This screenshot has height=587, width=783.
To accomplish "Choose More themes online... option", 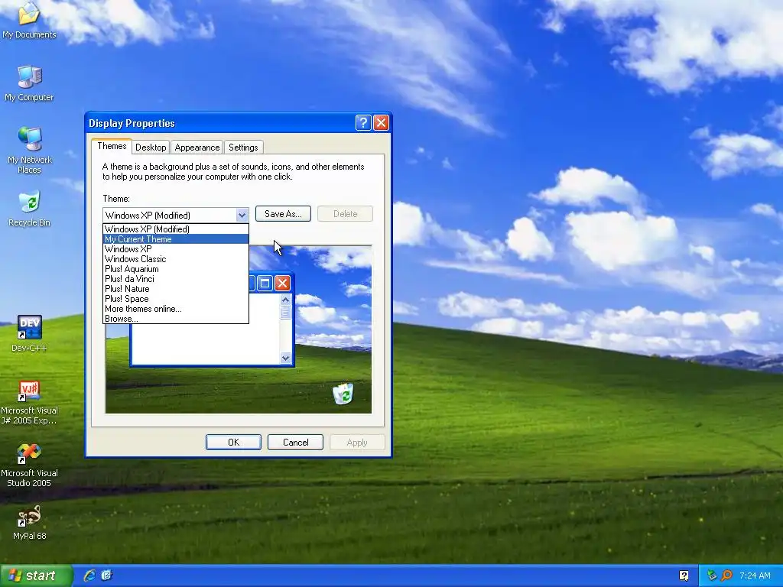I will 176,309.
